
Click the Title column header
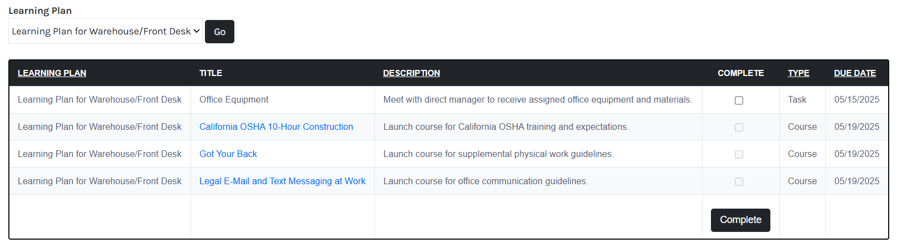[211, 73]
